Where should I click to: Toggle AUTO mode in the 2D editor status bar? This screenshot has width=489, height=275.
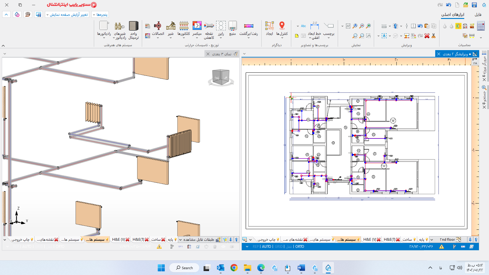tap(266, 247)
